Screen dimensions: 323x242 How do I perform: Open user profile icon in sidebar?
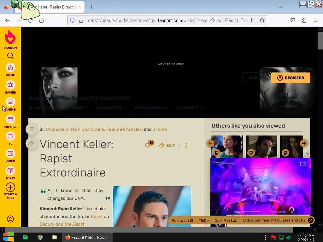tap(10, 219)
